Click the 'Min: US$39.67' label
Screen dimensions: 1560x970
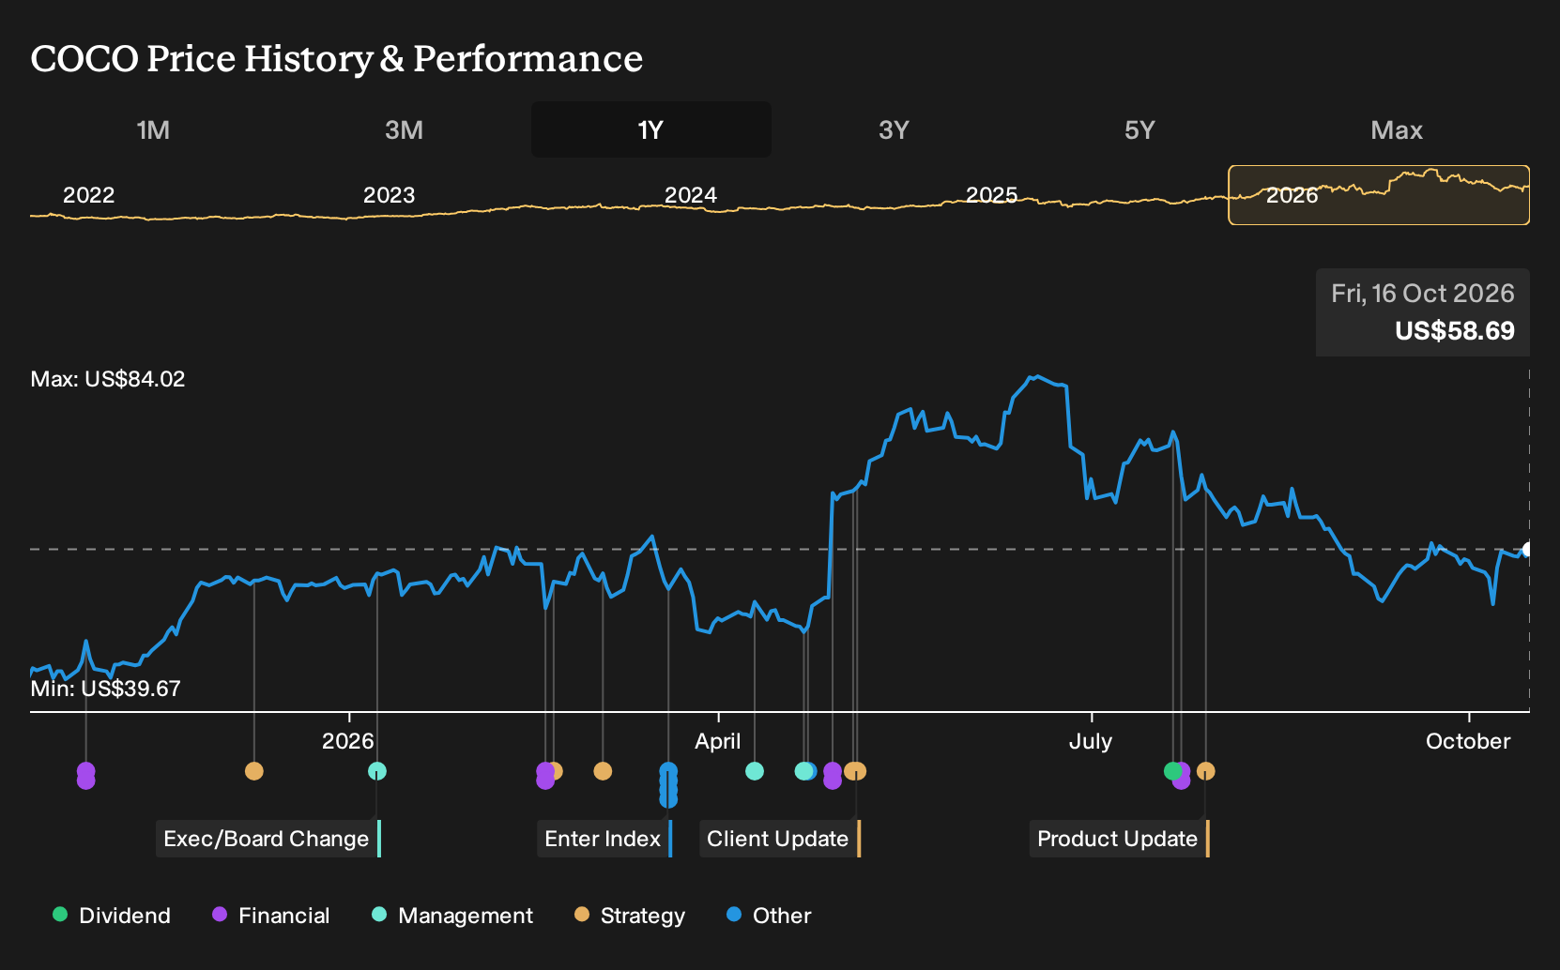coord(105,689)
